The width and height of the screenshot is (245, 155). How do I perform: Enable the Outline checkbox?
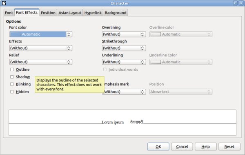tap(12, 70)
